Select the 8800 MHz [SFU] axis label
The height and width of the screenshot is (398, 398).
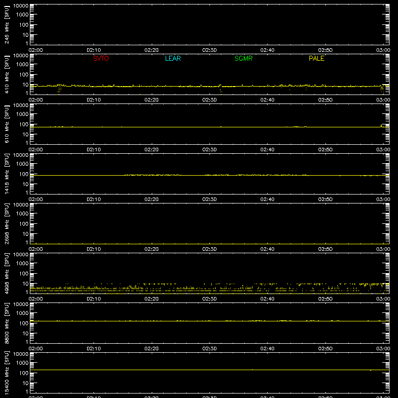6,323
